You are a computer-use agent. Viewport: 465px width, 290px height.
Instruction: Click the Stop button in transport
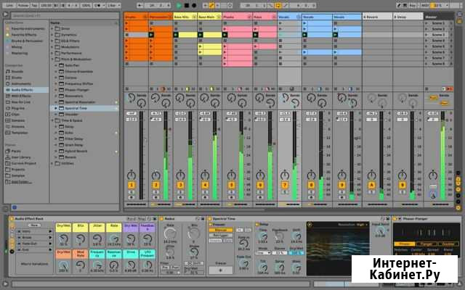tap(186, 5)
